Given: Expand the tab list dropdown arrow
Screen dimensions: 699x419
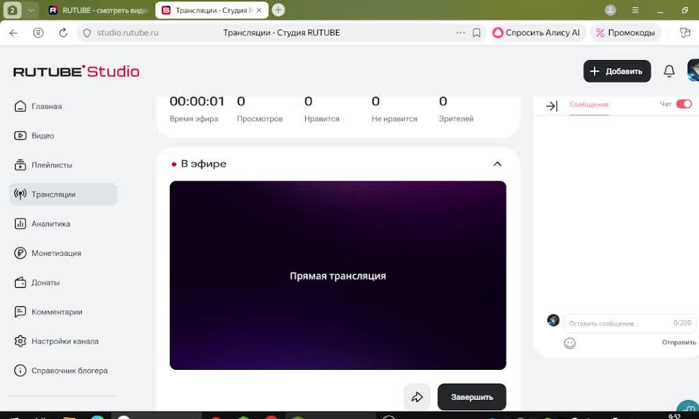Looking at the screenshot, I should coord(30,10).
